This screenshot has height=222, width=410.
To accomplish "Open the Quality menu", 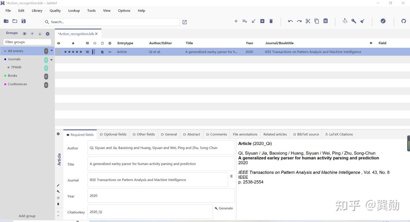I will [55, 11].
